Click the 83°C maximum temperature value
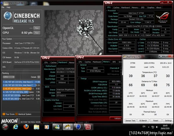This screenshot has height=136, width=174. (x=143, y=104)
